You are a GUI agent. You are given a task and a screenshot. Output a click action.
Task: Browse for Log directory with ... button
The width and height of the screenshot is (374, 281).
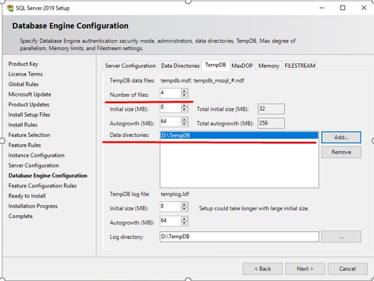(x=341, y=236)
